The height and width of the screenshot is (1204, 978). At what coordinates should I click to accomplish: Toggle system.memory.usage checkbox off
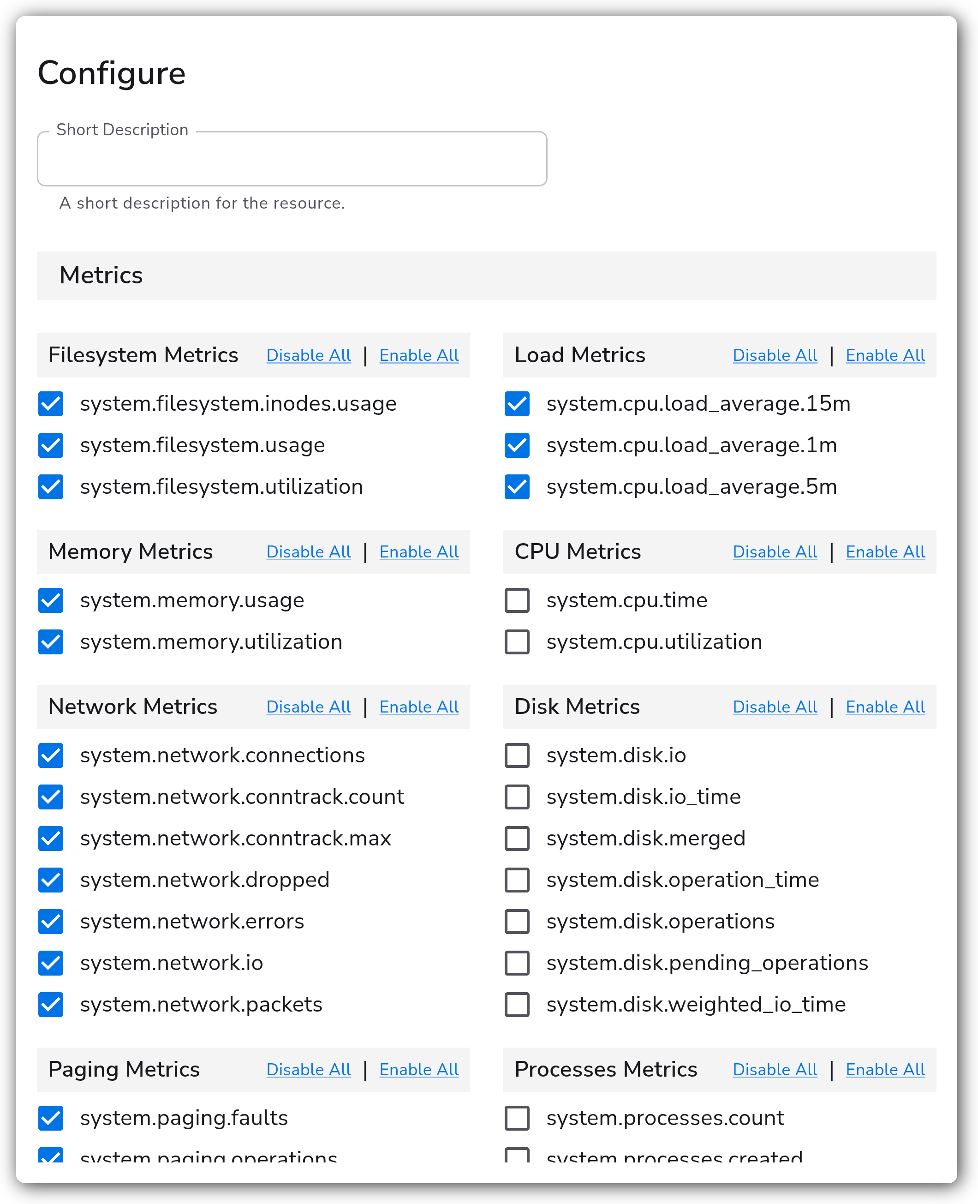(x=51, y=600)
